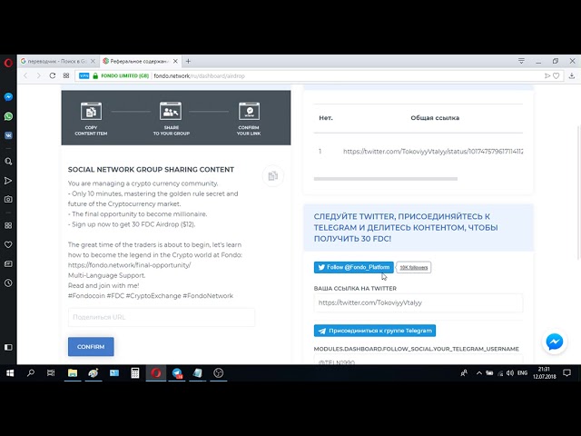
Task: Open Task View on the taskbar
Action: pyautogui.click(x=51, y=373)
